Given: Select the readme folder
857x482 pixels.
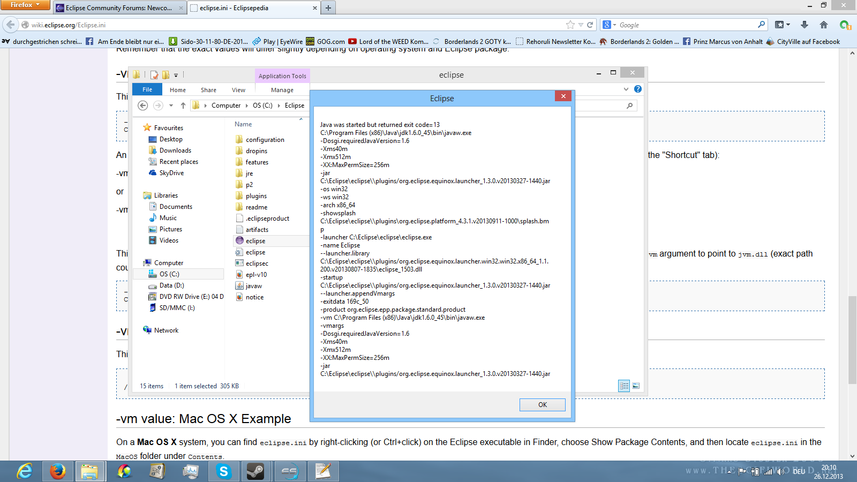Looking at the screenshot, I should tap(251, 207).
